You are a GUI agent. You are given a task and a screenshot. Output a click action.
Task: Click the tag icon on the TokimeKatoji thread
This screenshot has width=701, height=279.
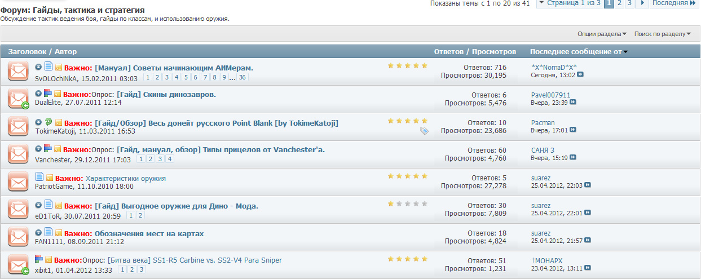point(424,131)
